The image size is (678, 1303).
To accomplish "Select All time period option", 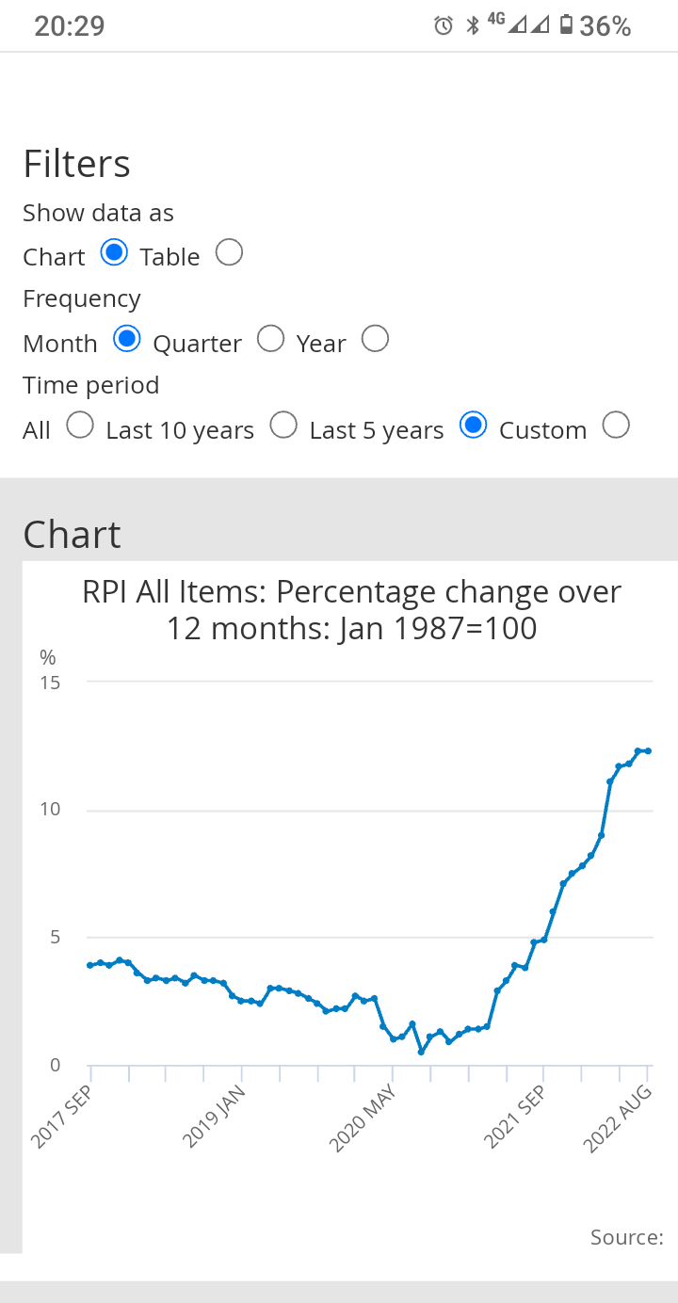I will (x=80, y=426).
